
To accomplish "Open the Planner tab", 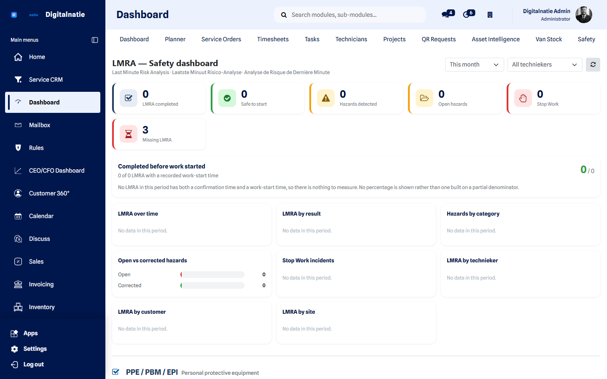I will pyautogui.click(x=175, y=39).
